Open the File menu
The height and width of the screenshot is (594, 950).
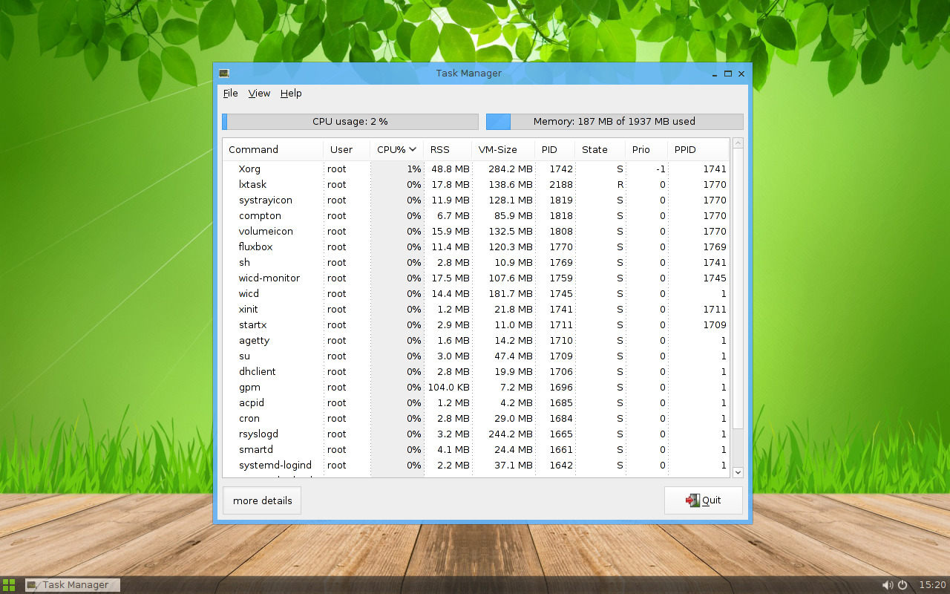pyautogui.click(x=230, y=94)
